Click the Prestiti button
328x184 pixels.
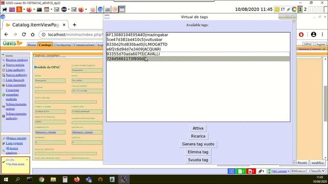point(302,163)
